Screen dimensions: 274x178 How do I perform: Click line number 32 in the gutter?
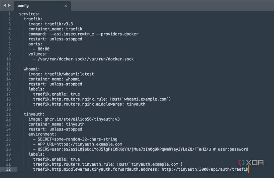tap(8, 169)
